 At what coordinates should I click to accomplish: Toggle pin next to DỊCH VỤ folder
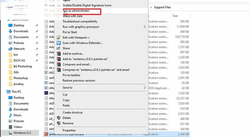37,61
